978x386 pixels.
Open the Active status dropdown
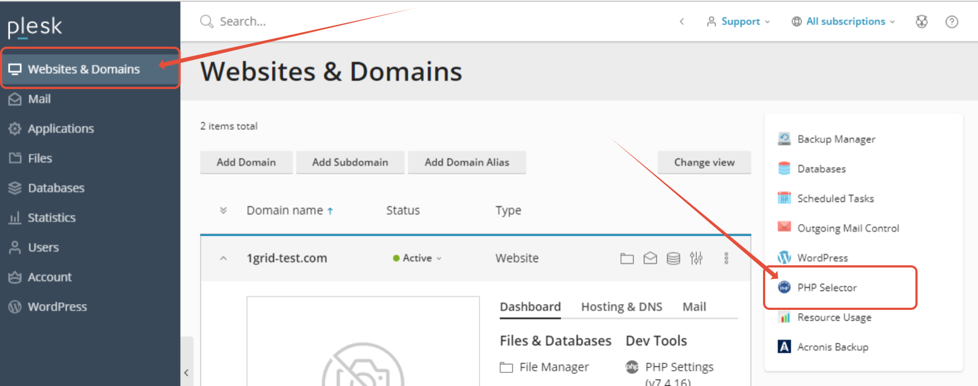click(417, 258)
